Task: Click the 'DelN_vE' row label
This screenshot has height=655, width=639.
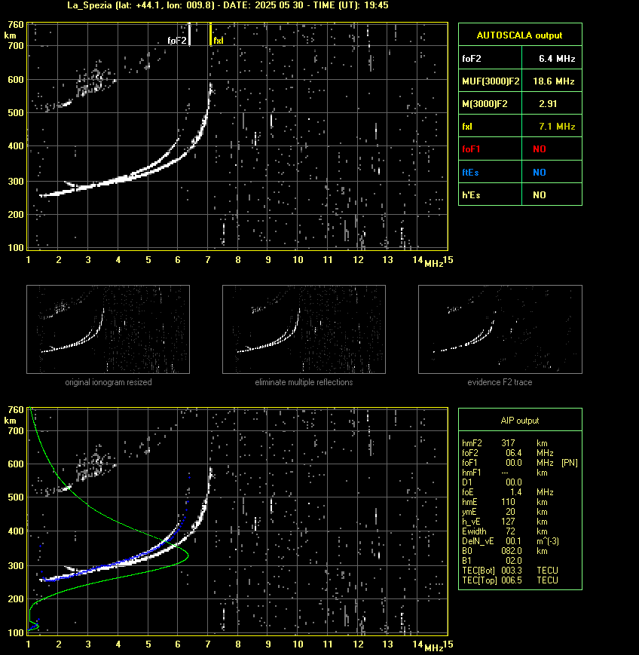Action: [478, 541]
